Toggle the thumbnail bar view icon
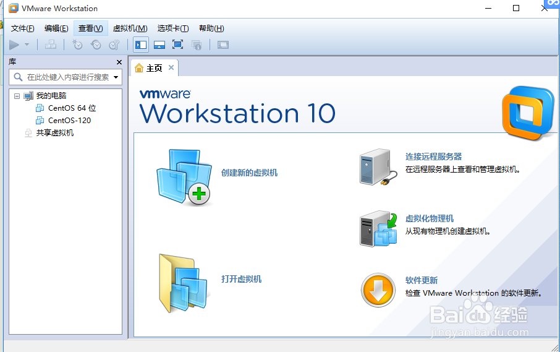 [159, 45]
